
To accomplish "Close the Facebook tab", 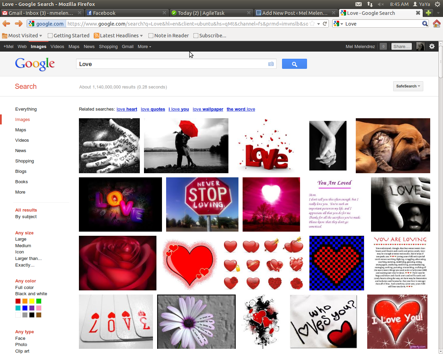I will pos(164,13).
